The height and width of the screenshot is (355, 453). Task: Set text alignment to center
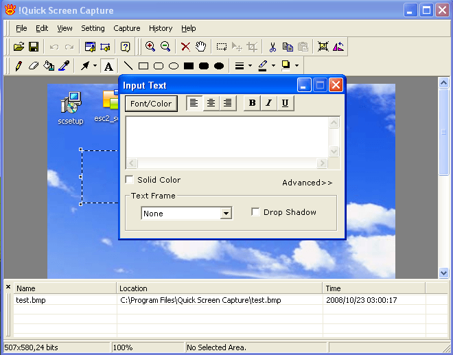pos(211,103)
